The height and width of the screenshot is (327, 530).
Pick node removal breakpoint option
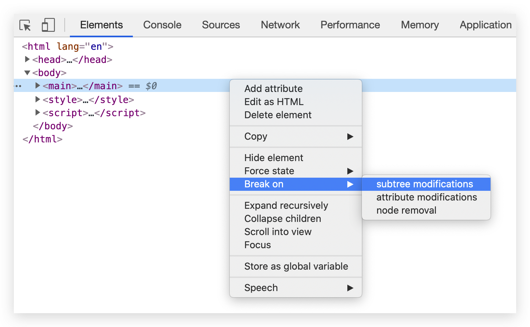[406, 211]
